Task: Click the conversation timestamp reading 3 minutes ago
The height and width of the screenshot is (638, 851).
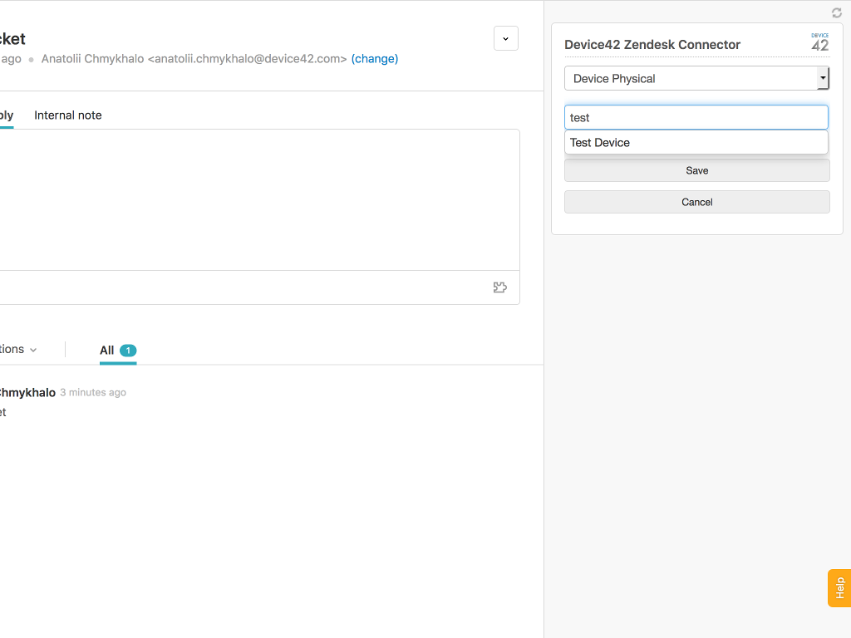Action: (92, 391)
